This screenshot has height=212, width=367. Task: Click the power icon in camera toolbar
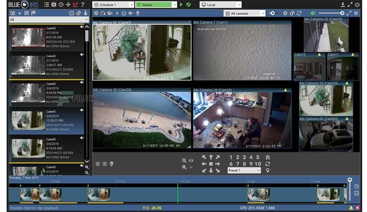click(124, 13)
